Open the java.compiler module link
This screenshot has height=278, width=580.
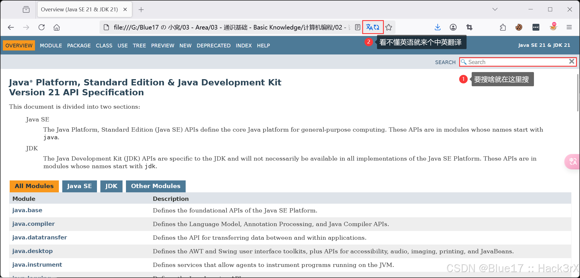pos(34,224)
